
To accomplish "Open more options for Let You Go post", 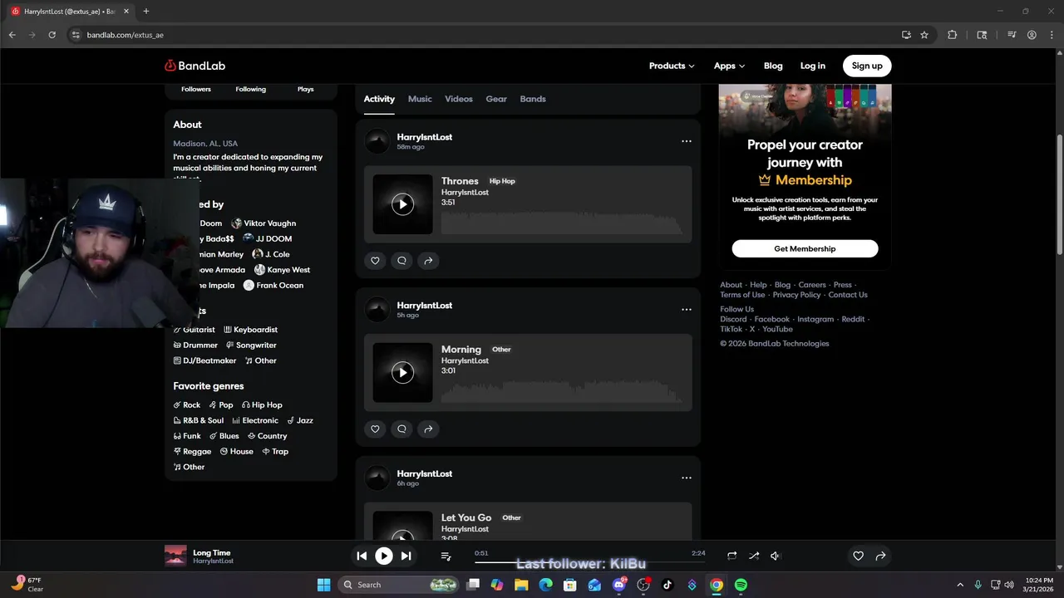I will [687, 478].
